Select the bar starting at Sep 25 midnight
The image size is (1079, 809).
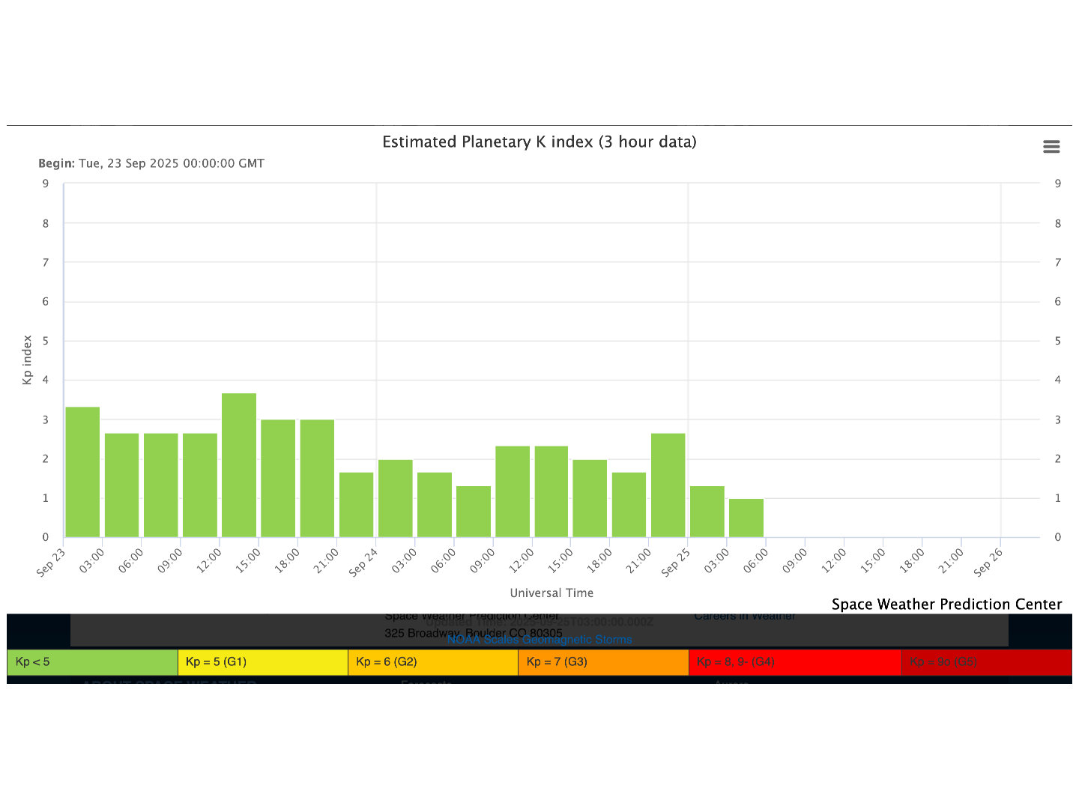tap(707, 512)
